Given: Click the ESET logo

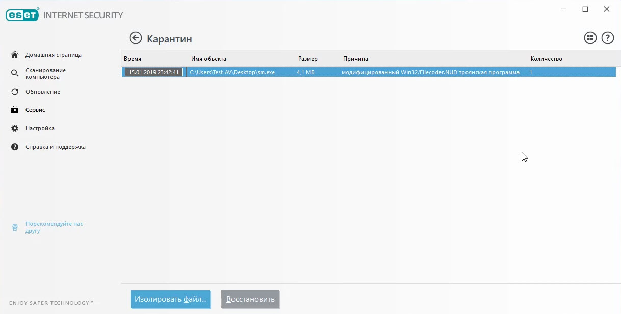Looking at the screenshot, I should (x=22, y=15).
